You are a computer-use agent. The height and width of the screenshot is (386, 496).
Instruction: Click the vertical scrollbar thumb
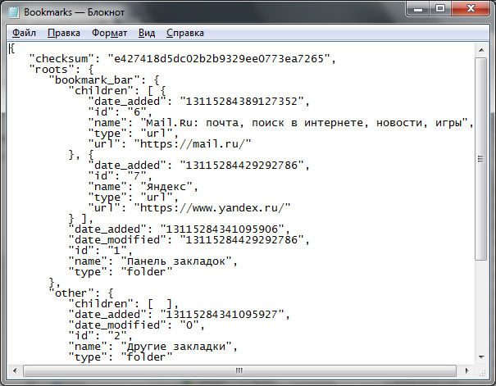pos(481,159)
